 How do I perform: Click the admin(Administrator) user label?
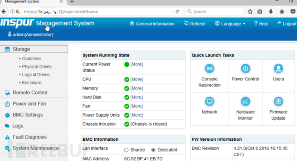[33, 35]
